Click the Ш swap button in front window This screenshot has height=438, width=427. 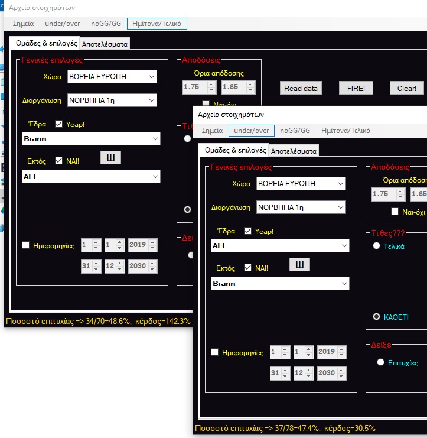point(299,264)
